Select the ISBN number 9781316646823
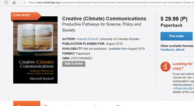The width and height of the screenshot is (194, 106). coord(82,58)
